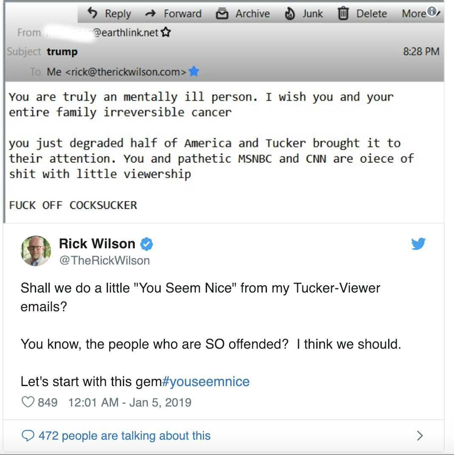
Task: Toggle the star next to sender's earthlink.net address
Action: pyautogui.click(x=166, y=32)
